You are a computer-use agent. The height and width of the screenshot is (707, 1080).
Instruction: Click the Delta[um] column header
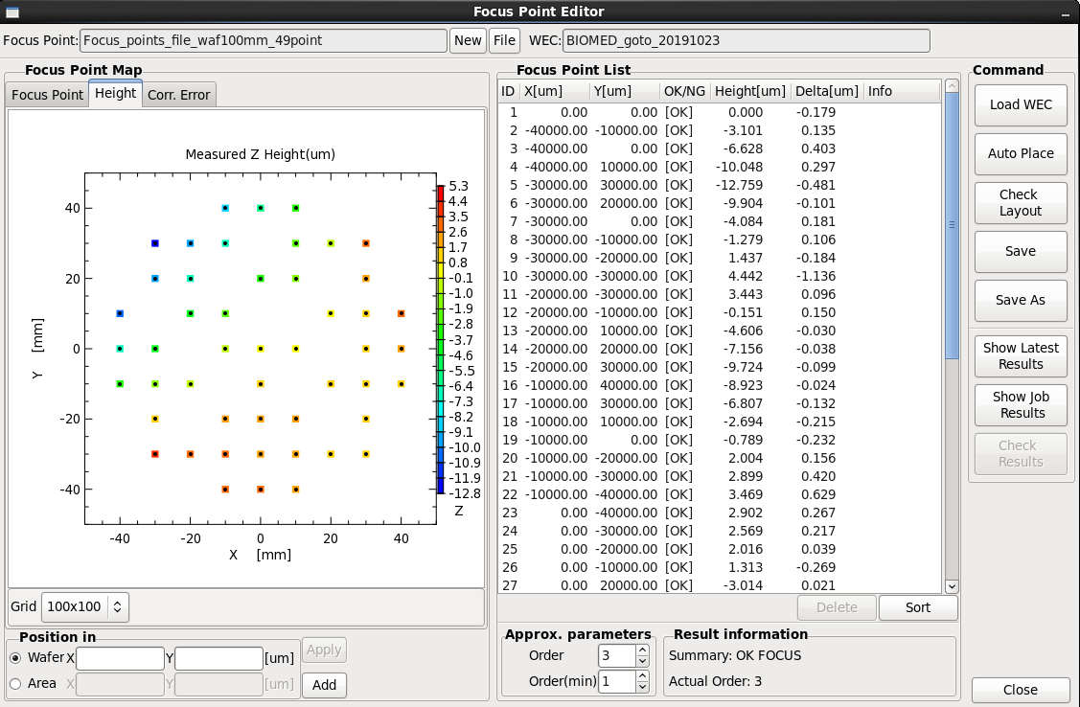pyautogui.click(x=826, y=92)
